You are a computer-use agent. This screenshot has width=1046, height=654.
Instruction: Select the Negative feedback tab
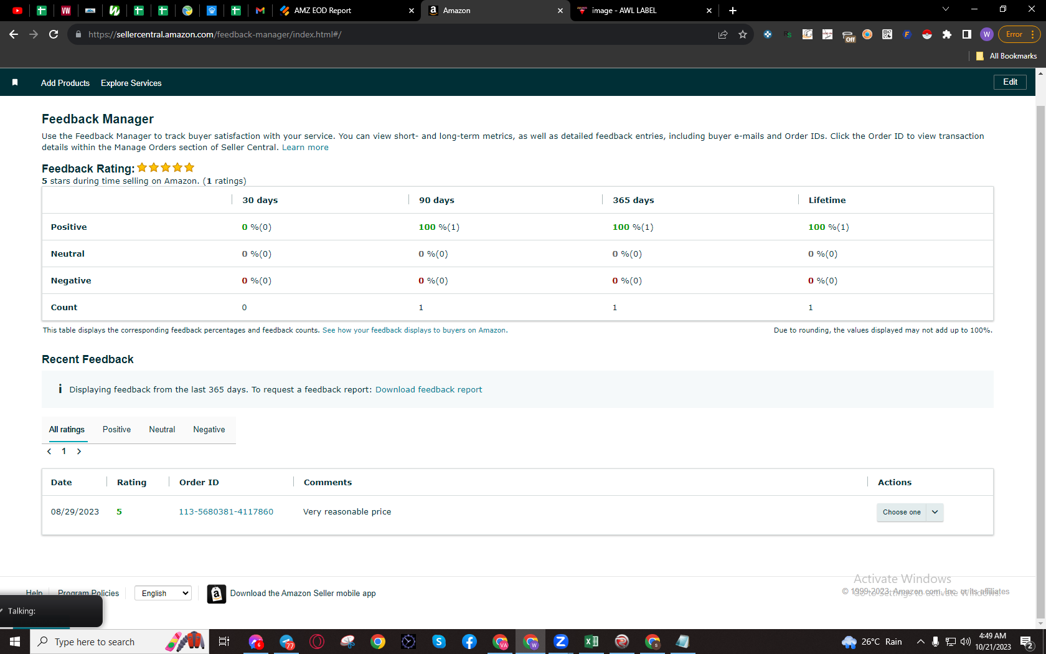[x=209, y=430]
